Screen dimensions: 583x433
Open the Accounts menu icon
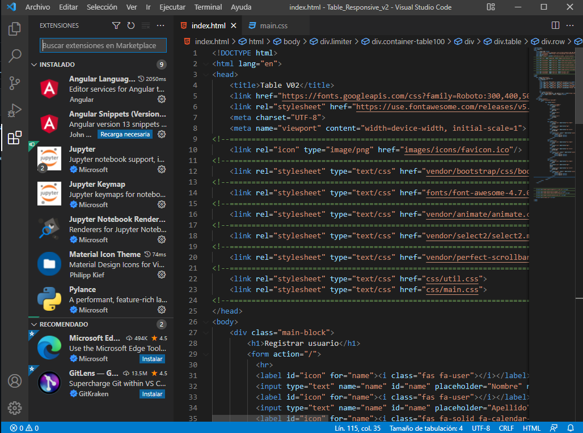pyautogui.click(x=15, y=381)
